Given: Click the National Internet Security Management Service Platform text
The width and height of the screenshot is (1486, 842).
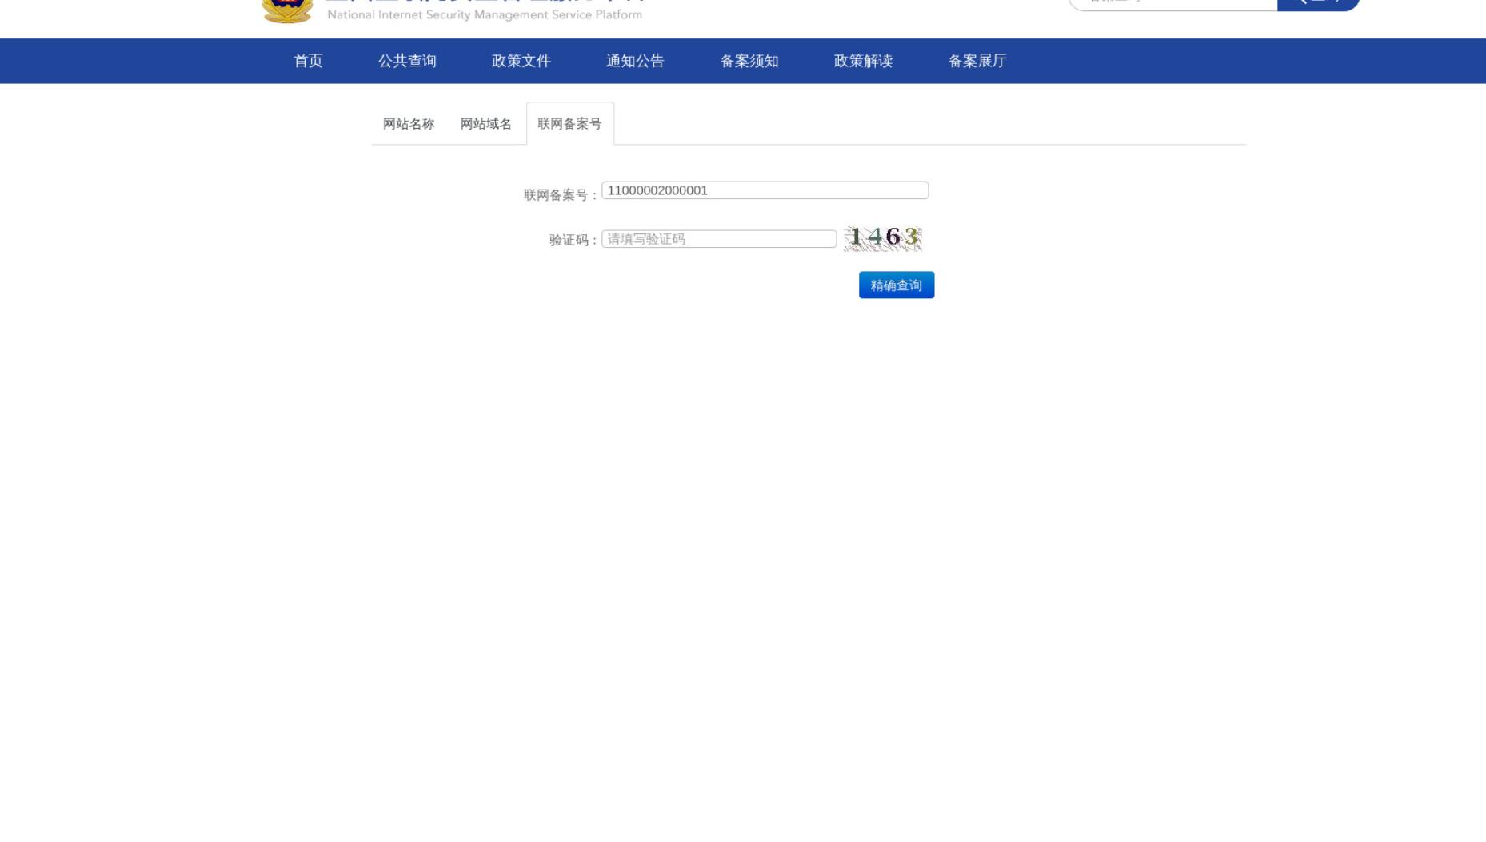Looking at the screenshot, I should coord(485,14).
